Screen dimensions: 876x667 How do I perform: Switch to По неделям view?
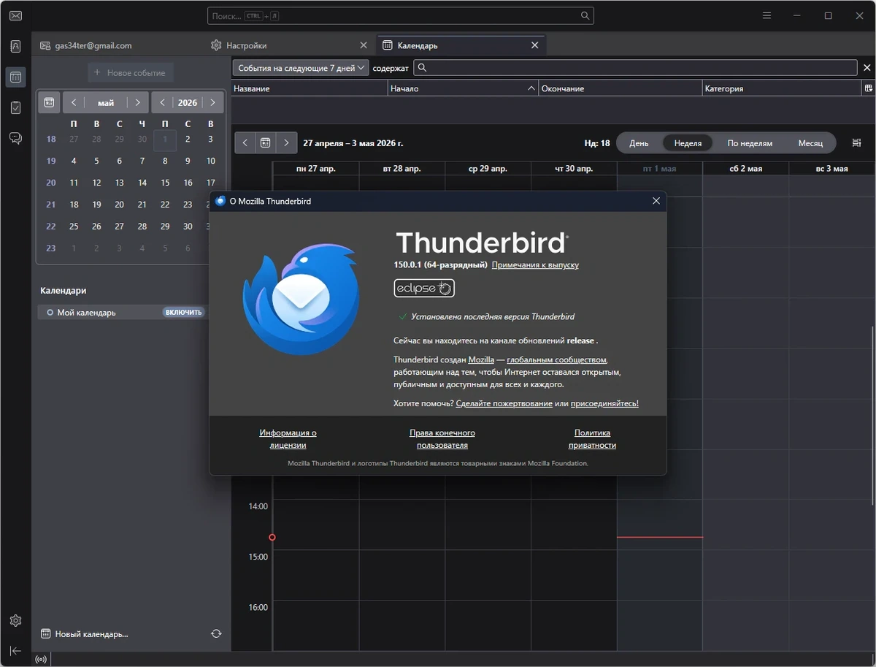(750, 143)
